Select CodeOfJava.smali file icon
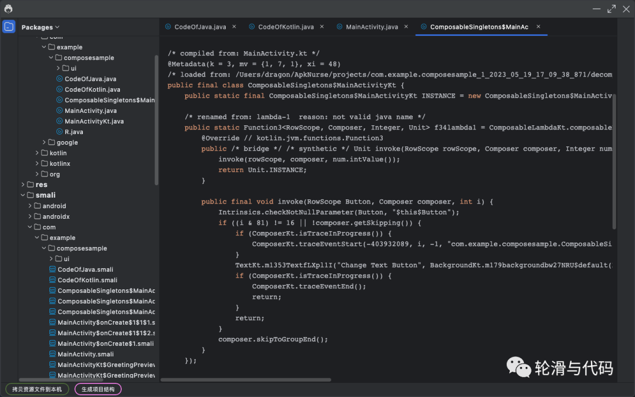 52,269
